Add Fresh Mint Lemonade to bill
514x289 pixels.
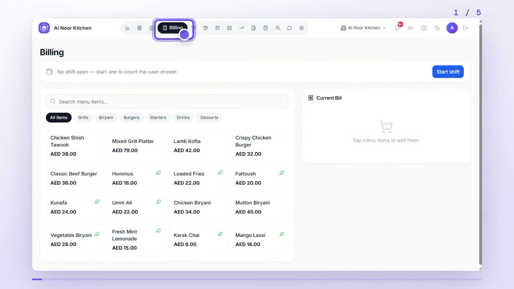tap(137, 240)
